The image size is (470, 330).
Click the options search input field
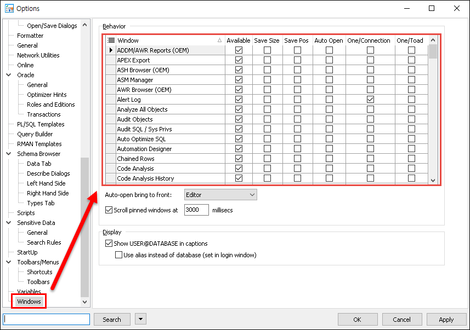click(x=47, y=319)
